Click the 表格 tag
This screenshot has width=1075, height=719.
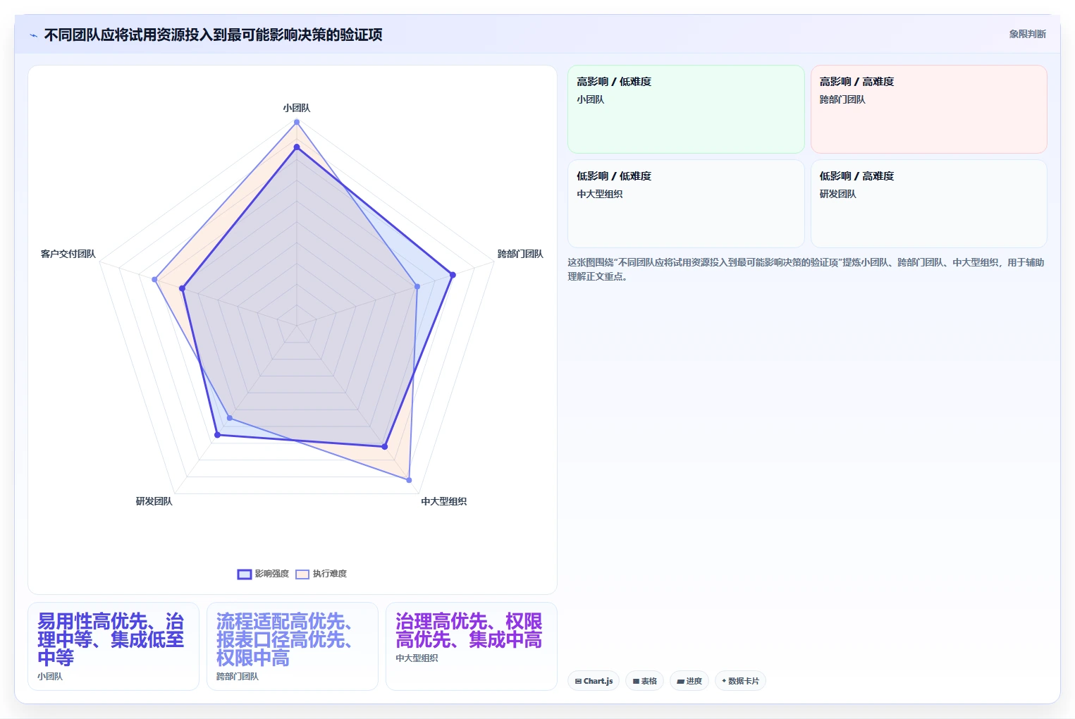click(x=644, y=681)
